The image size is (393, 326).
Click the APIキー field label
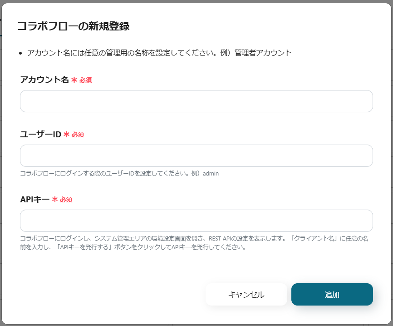35,200
